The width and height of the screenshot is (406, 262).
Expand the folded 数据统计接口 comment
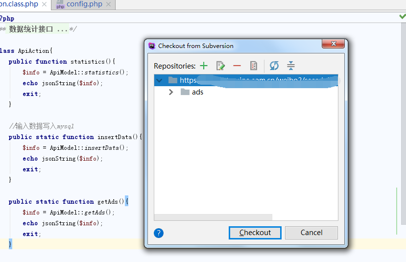[x=38, y=29]
